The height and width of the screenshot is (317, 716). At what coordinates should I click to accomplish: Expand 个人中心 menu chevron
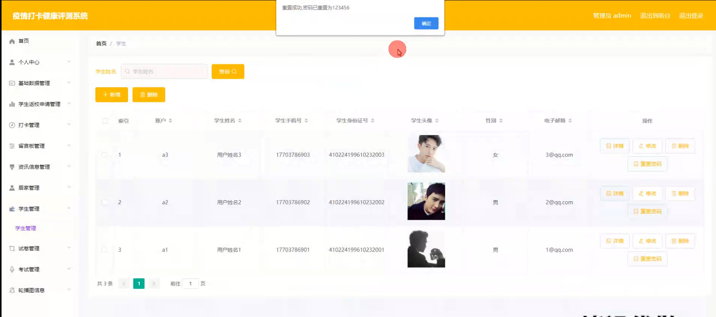tap(69, 62)
